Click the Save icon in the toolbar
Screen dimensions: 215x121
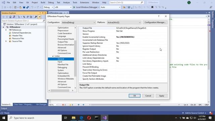[24, 7]
